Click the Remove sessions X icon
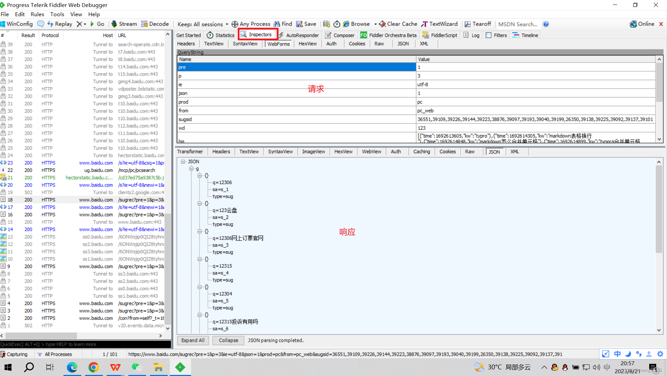Viewport: 667px width, 376px height. click(79, 24)
